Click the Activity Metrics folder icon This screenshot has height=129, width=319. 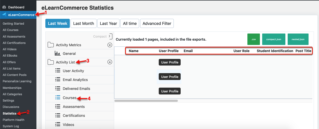pos(51,45)
